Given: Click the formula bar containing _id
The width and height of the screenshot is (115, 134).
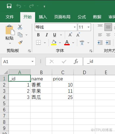Looking at the screenshot, I should point(99,61).
